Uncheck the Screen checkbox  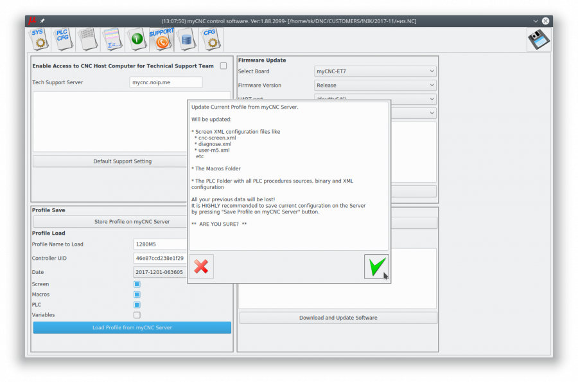[137, 284]
